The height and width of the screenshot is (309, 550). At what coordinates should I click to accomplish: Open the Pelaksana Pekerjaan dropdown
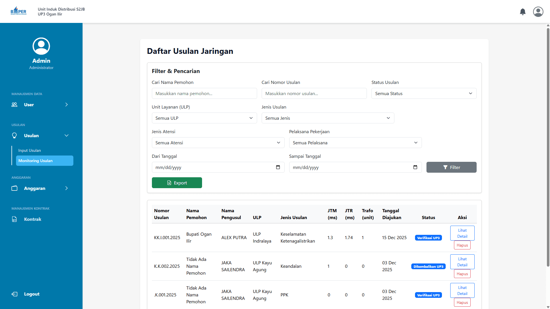click(x=355, y=143)
